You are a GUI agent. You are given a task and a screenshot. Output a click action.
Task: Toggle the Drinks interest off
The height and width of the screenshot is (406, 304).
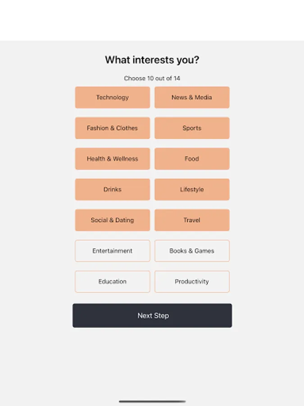click(x=112, y=189)
